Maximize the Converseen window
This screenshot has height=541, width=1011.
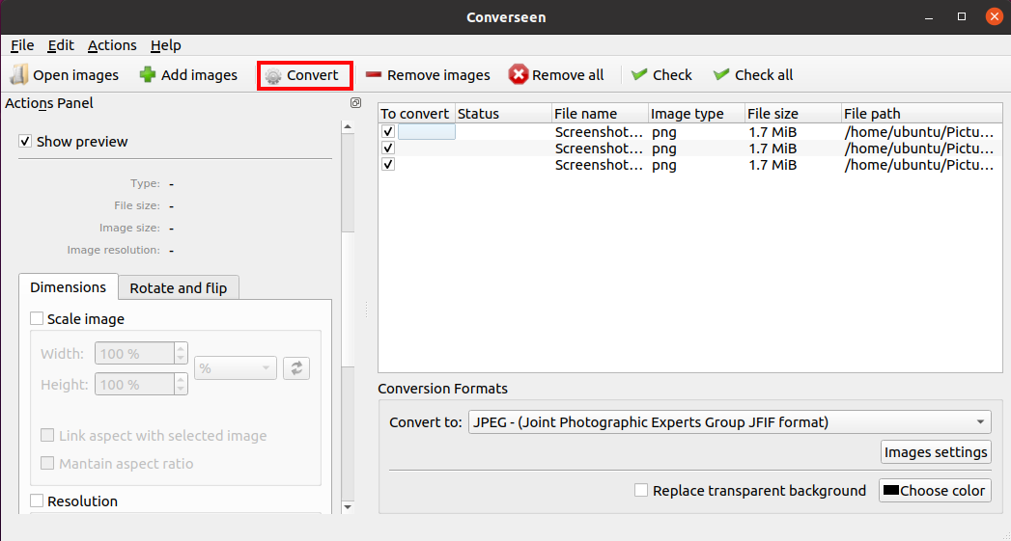pos(962,16)
